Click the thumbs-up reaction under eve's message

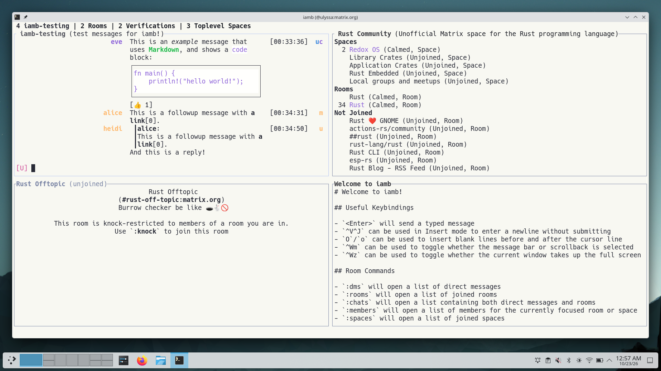tap(141, 105)
